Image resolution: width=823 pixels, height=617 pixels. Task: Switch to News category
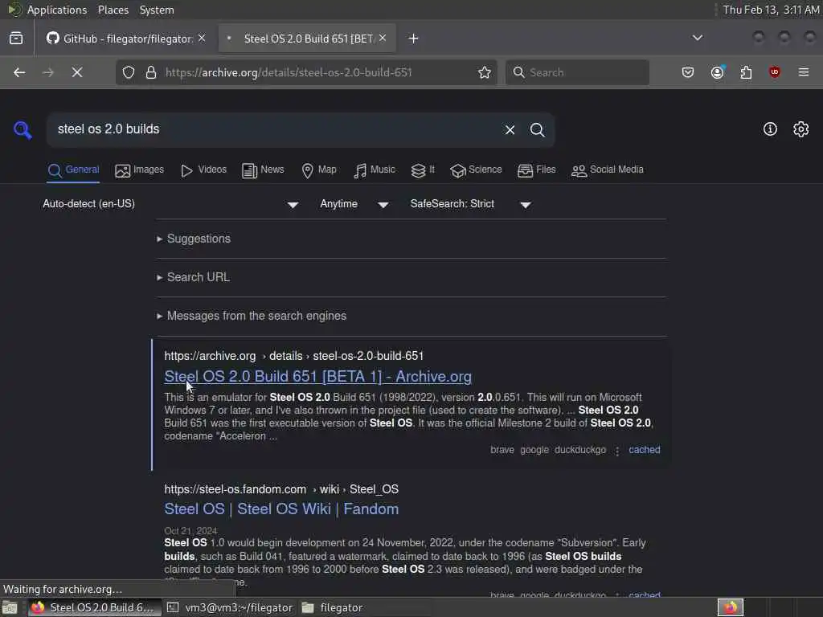pos(263,170)
